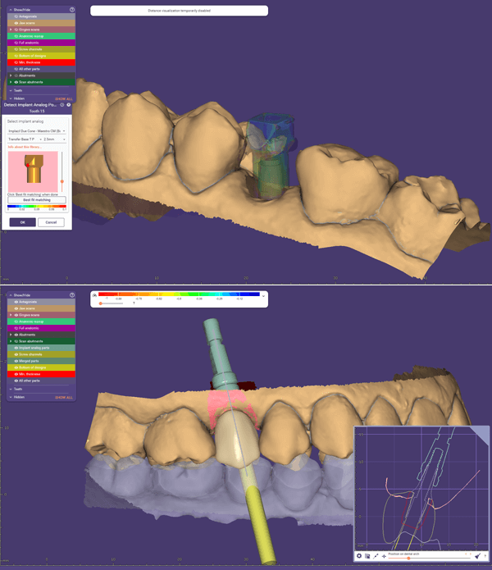
Task: Click the Best fit matching button
Action: [x=37, y=199]
